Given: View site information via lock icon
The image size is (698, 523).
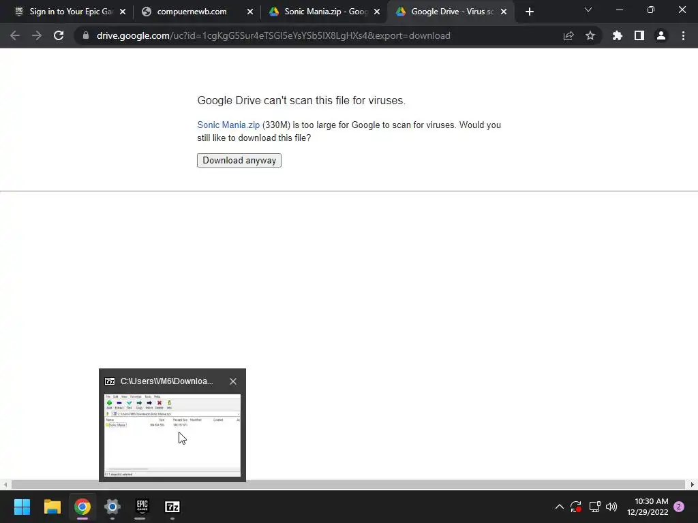Looking at the screenshot, I should tap(86, 35).
